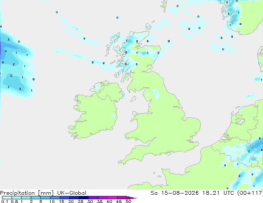The image size is (263, 203).
Task: Click the '40' legend scale label
Action: pos(109,201)
